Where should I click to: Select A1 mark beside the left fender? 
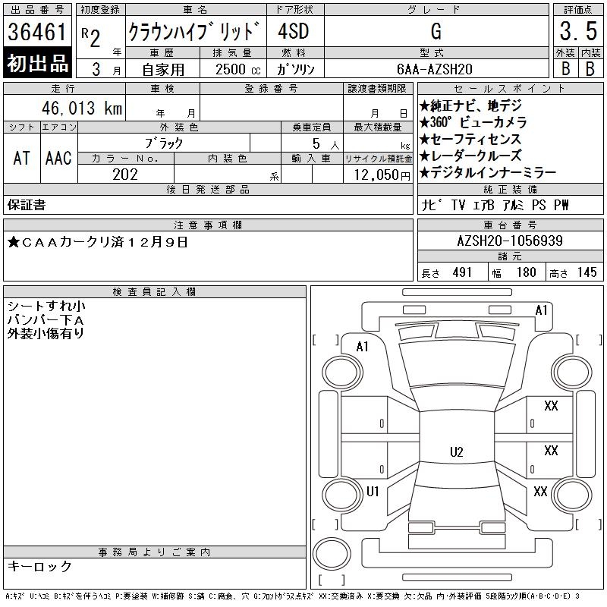pos(363,347)
